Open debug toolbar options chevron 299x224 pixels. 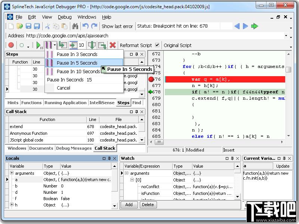pyautogui.click(x=291, y=47)
